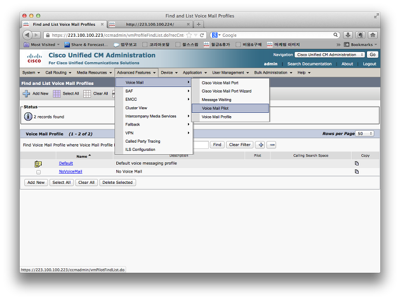Image resolution: width=400 pixels, height=300 pixels.
Task: Open the NoVoiceMail profile link
Action: [70, 171]
